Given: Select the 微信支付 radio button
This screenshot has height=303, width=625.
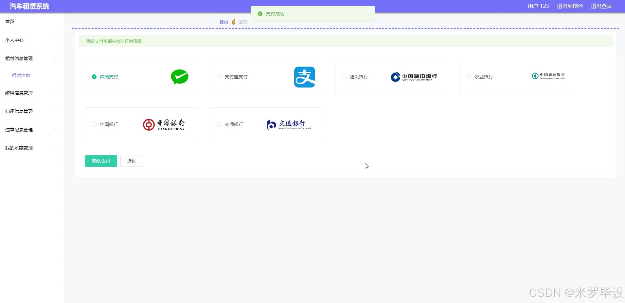Looking at the screenshot, I should coord(94,77).
